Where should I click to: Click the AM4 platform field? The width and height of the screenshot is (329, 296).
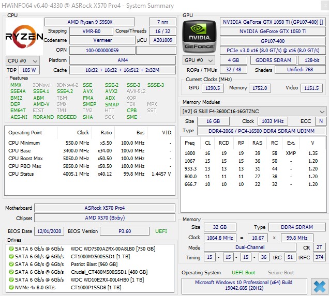tap(123, 60)
